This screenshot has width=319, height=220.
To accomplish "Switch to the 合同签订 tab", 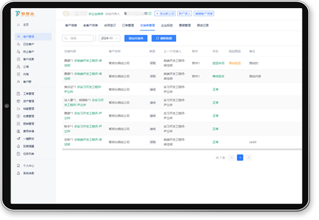I will (110, 26).
